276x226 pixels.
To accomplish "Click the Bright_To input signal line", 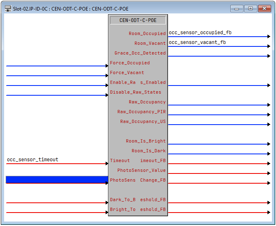I will pos(57,212).
